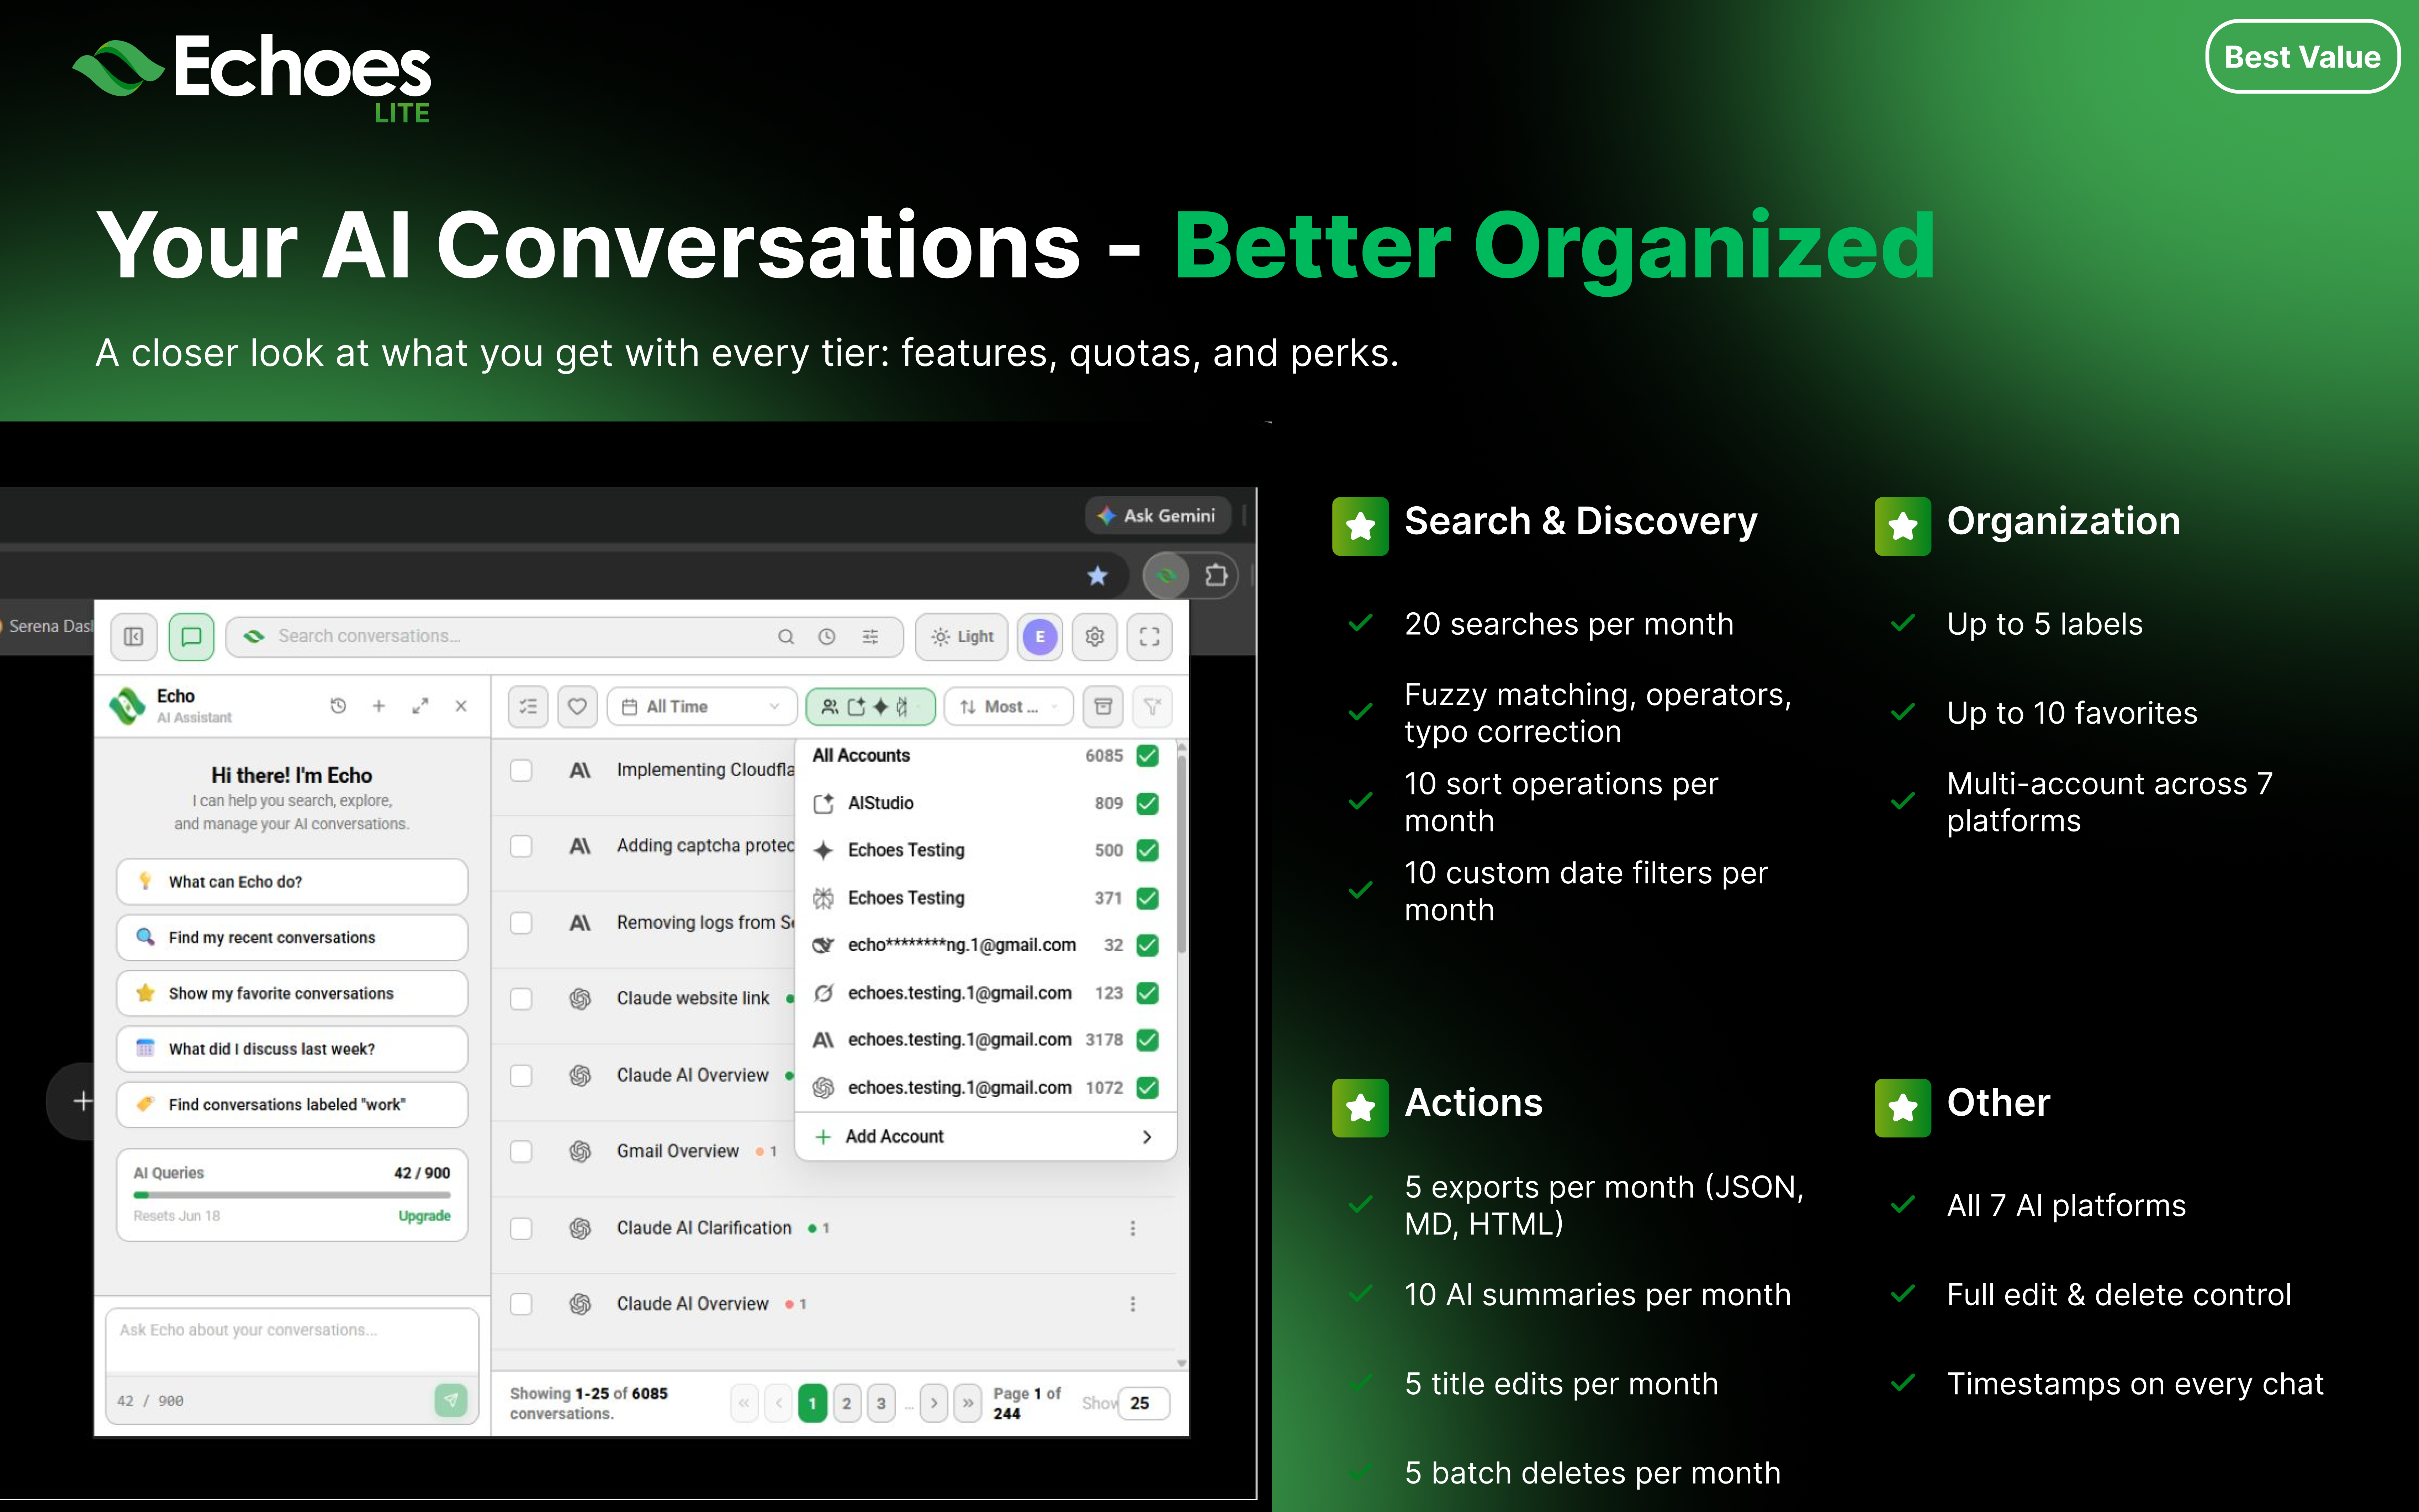
Task: Open search history clock icon
Action: point(827,637)
